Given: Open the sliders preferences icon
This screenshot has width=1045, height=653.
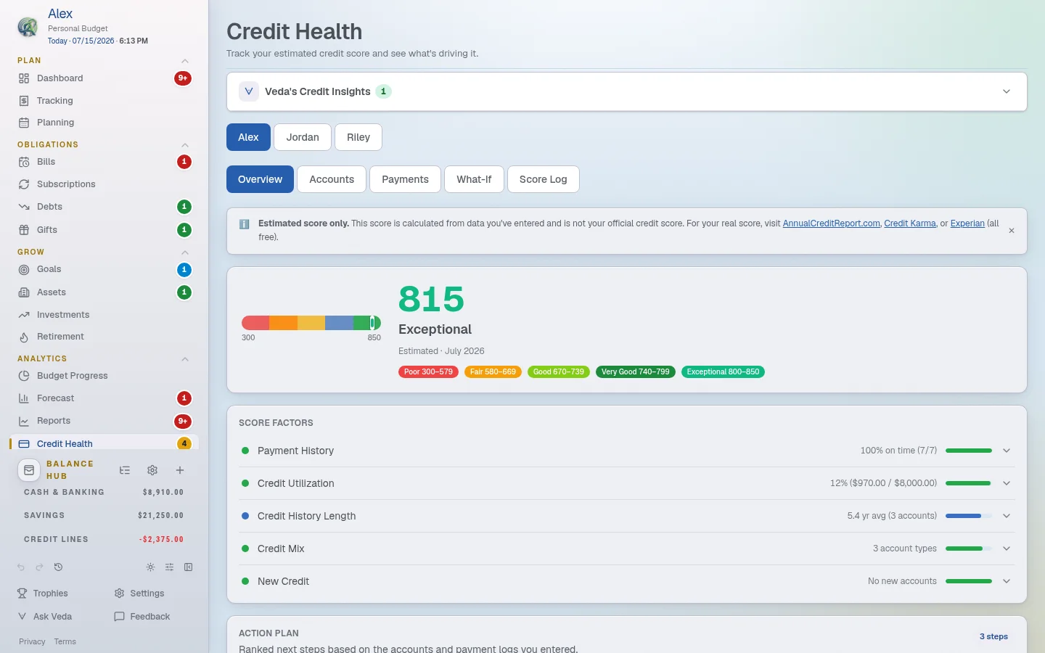Looking at the screenshot, I should coord(169,567).
